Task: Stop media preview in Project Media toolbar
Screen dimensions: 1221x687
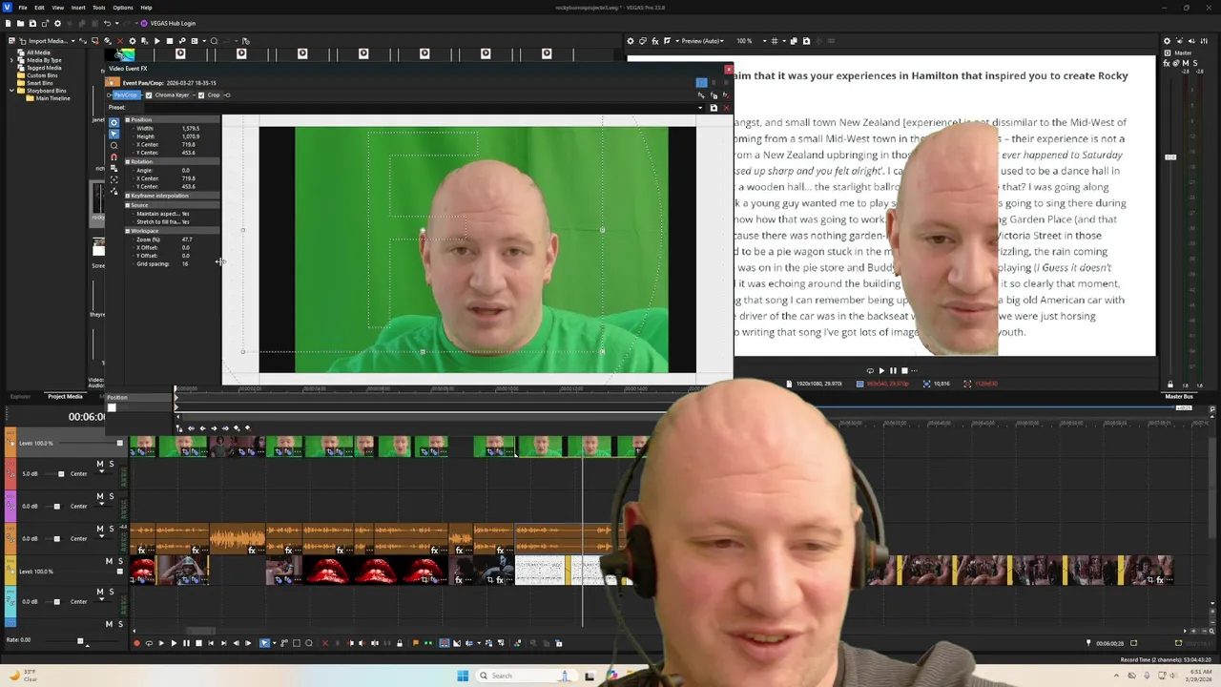Action: click(170, 41)
